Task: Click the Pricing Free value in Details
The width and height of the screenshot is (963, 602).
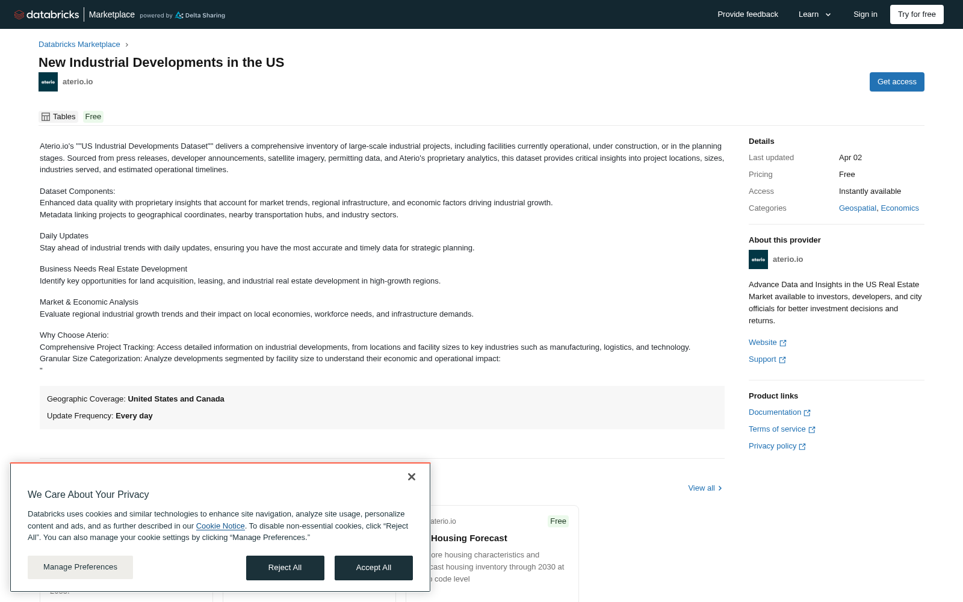Action: (x=847, y=175)
